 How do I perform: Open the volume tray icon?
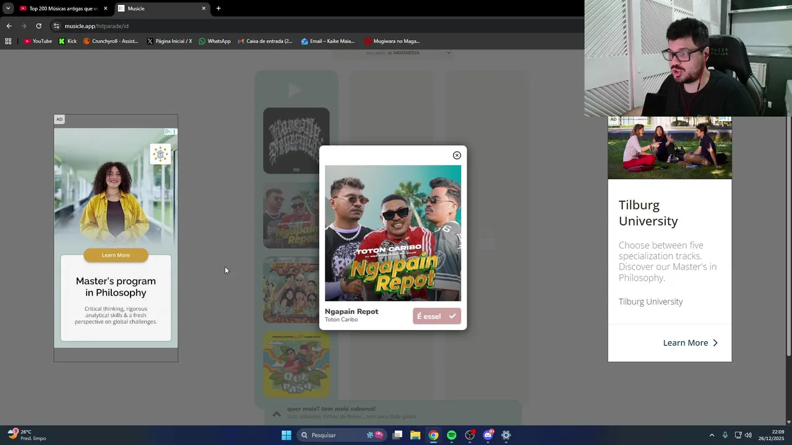pos(748,435)
